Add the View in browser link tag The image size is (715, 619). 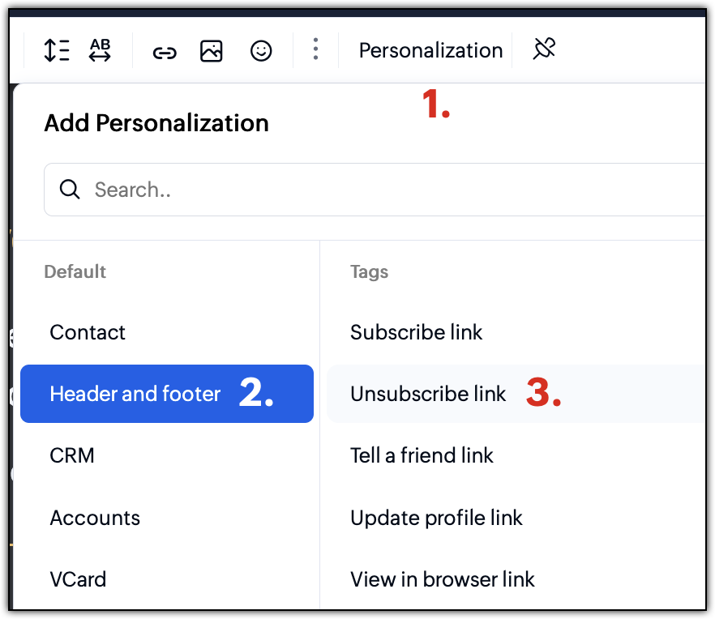516,579
